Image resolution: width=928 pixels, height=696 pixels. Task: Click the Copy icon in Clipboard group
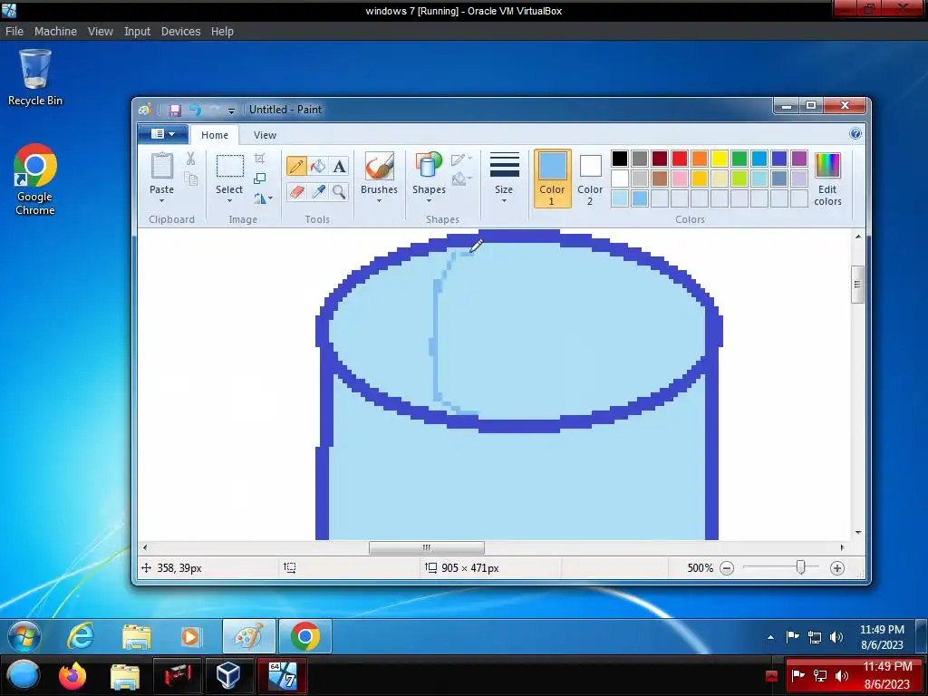(x=190, y=179)
